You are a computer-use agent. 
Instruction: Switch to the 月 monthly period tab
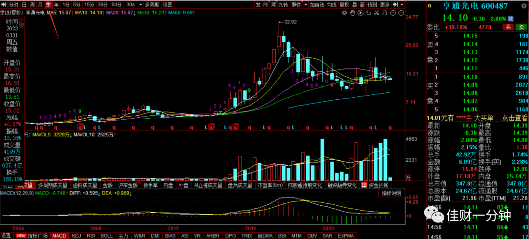click(40, 4)
